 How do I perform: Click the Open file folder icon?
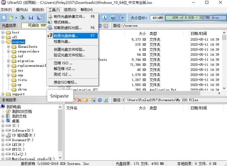coord(11,18)
